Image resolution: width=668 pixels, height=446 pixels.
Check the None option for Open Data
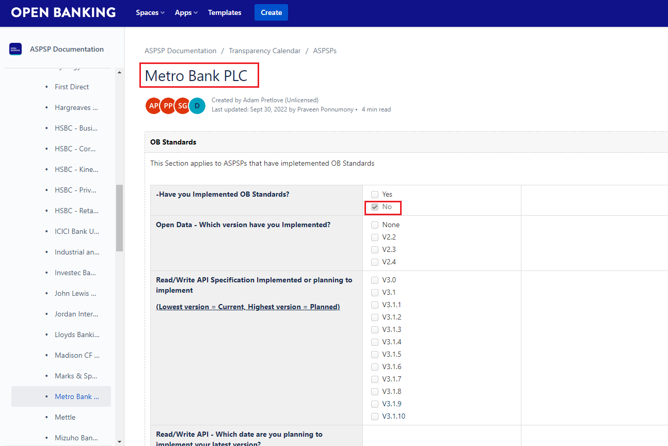375,225
